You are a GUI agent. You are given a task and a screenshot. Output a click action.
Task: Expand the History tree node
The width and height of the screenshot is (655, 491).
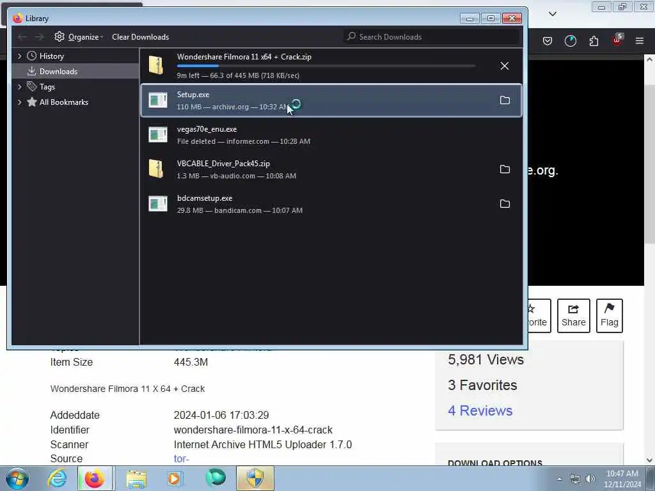point(19,56)
